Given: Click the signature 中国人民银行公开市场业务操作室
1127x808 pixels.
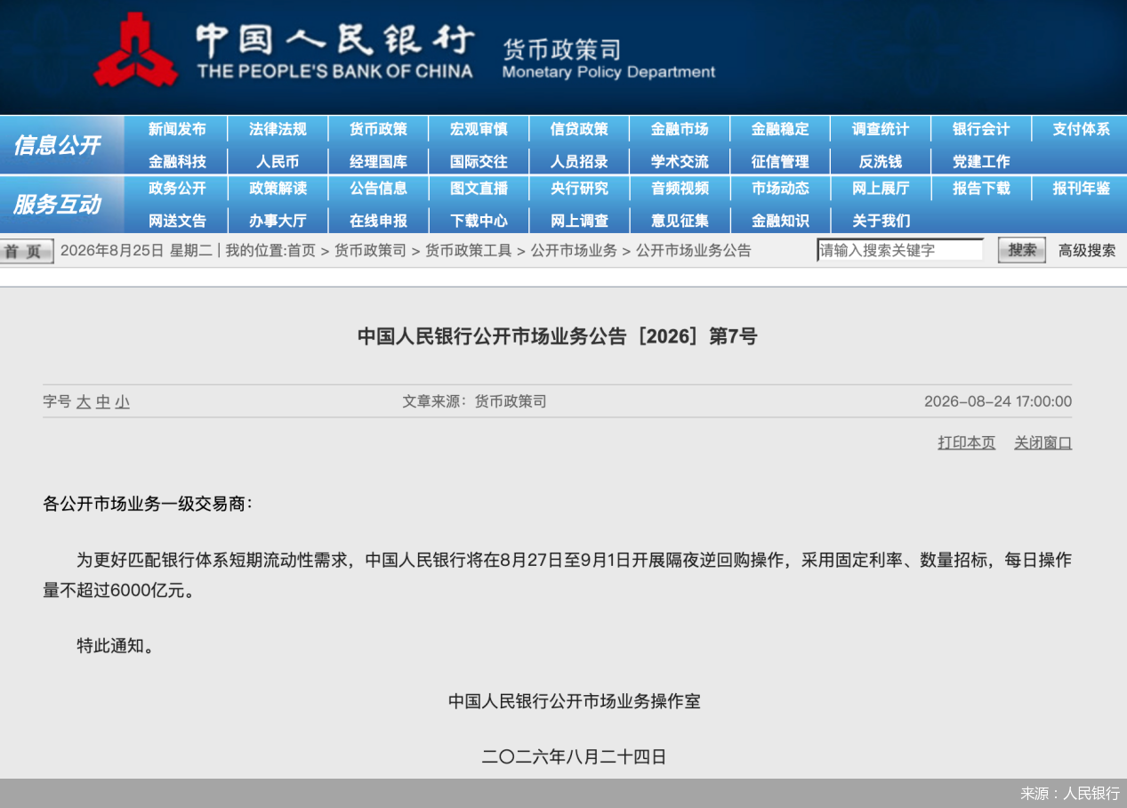Looking at the screenshot, I should click(575, 701).
